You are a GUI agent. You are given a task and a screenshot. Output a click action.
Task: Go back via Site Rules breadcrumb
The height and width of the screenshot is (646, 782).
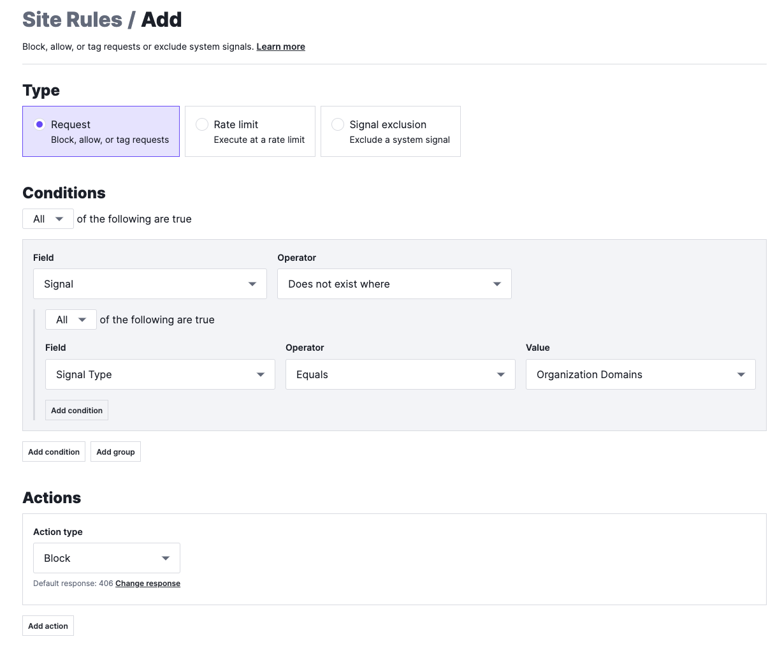coord(72,20)
